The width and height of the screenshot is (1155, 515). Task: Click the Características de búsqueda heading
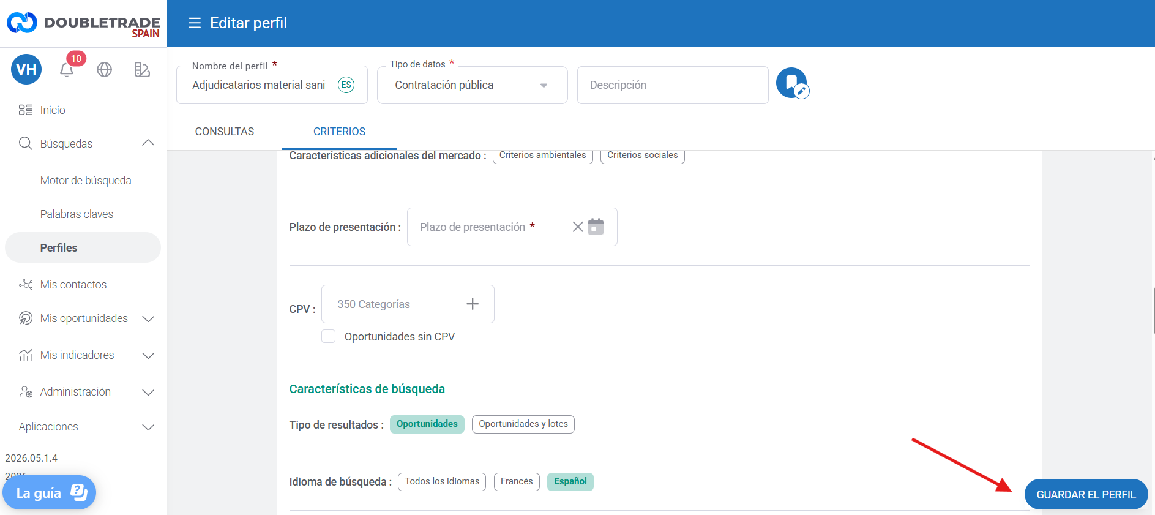(367, 389)
